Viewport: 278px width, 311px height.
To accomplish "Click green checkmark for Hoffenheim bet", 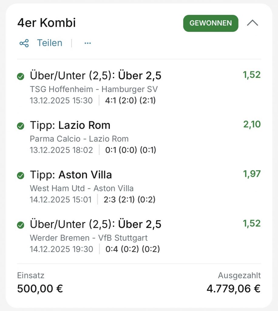I will tap(21, 77).
